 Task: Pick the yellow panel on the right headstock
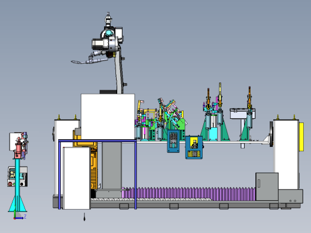click(301, 137)
